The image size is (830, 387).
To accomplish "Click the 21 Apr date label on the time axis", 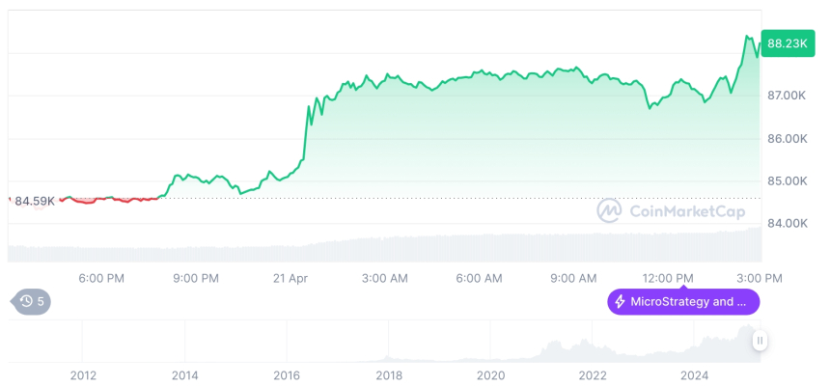I will [290, 279].
